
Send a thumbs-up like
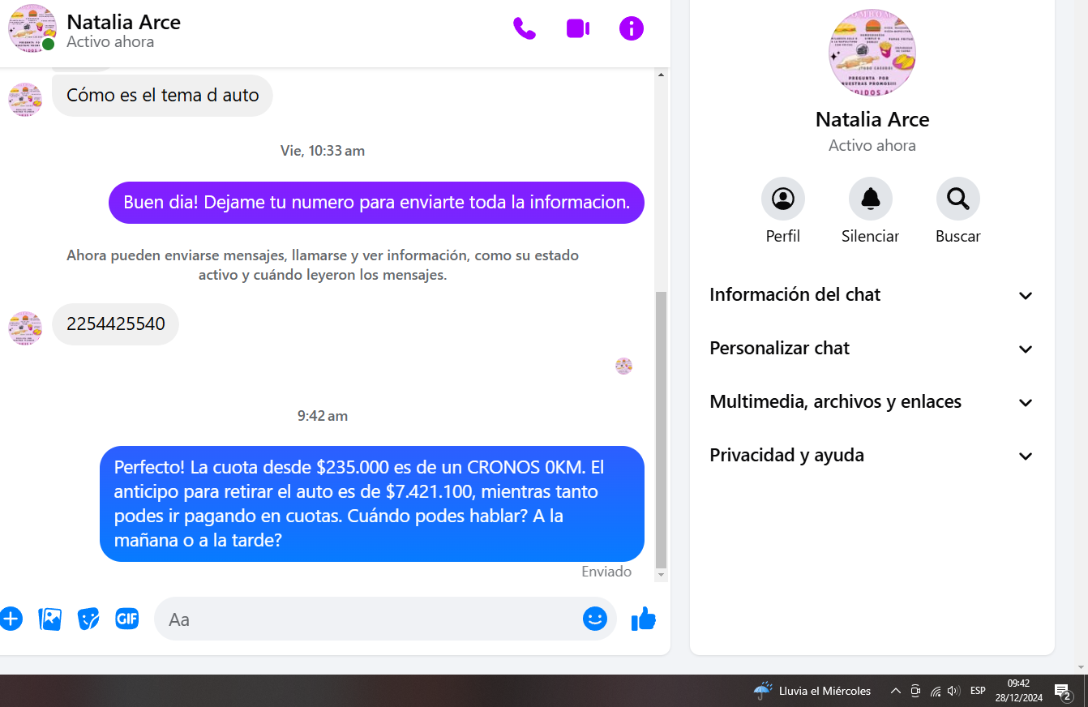point(644,619)
